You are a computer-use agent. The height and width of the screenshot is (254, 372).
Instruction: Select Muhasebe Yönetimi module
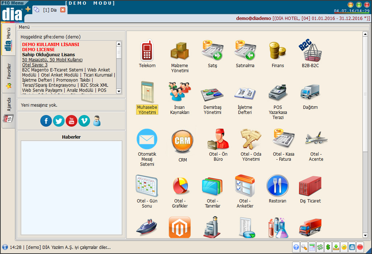tap(147, 98)
